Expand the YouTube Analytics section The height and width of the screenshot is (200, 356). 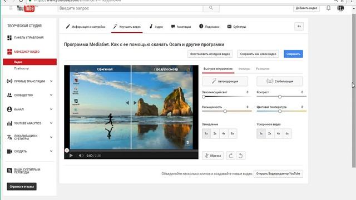tap(51, 123)
